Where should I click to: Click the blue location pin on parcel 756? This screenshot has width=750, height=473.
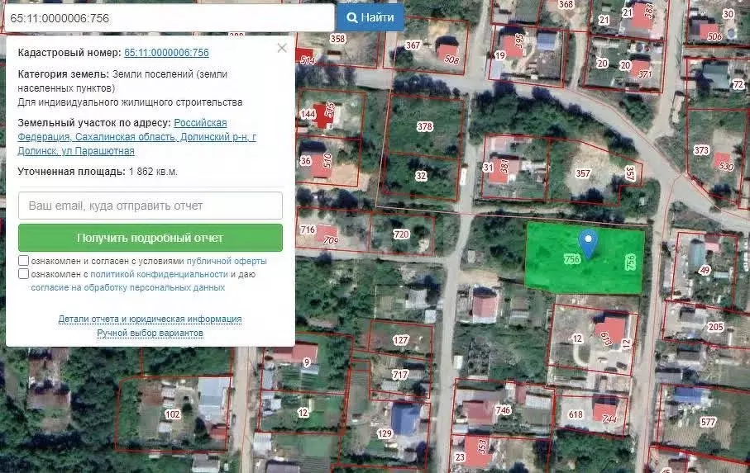[588, 244]
